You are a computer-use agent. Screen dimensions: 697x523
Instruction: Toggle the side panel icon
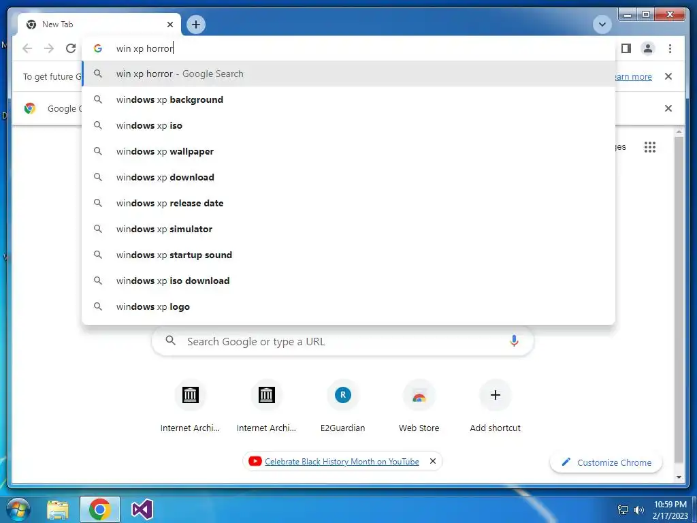pyautogui.click(x=626, y=48)
